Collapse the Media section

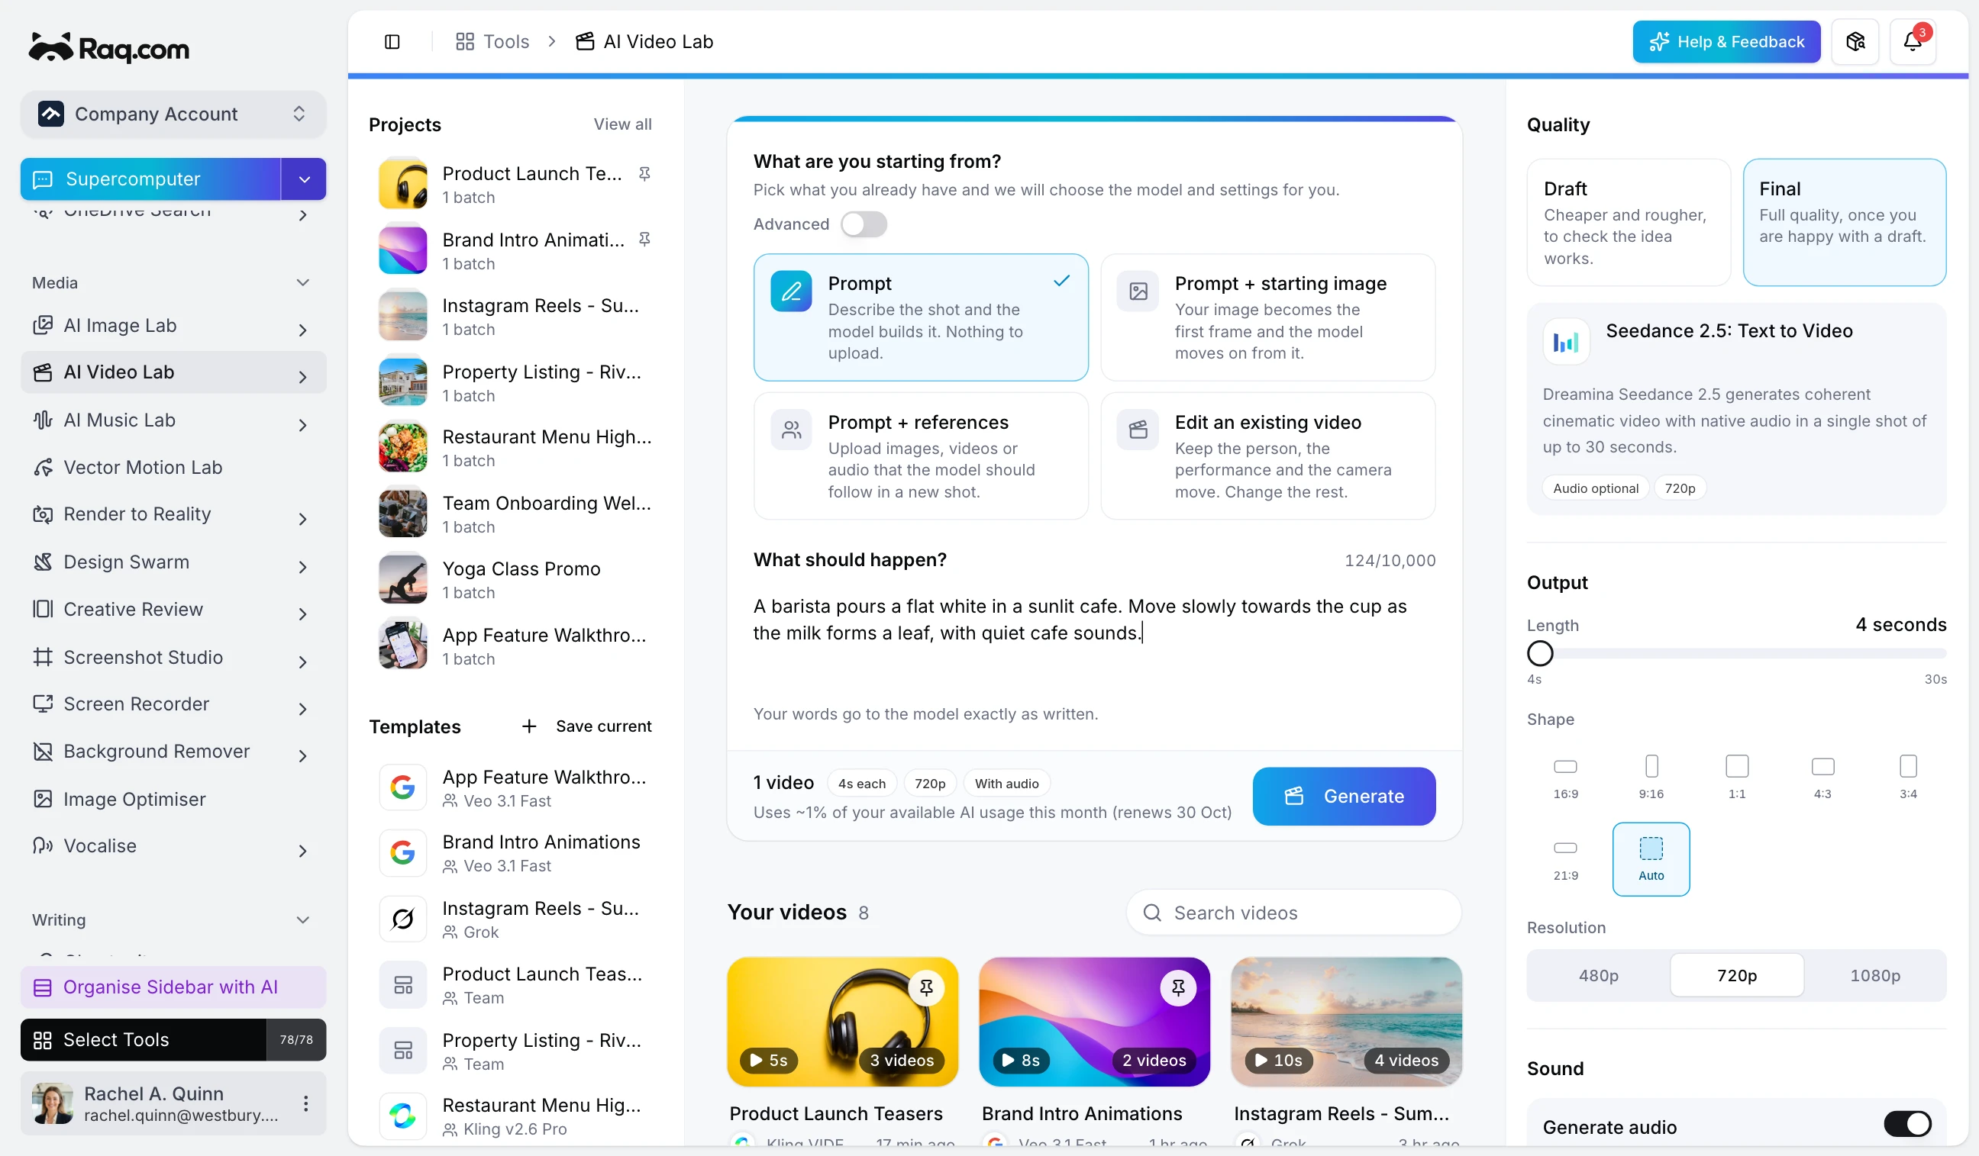tap(302, 282)
